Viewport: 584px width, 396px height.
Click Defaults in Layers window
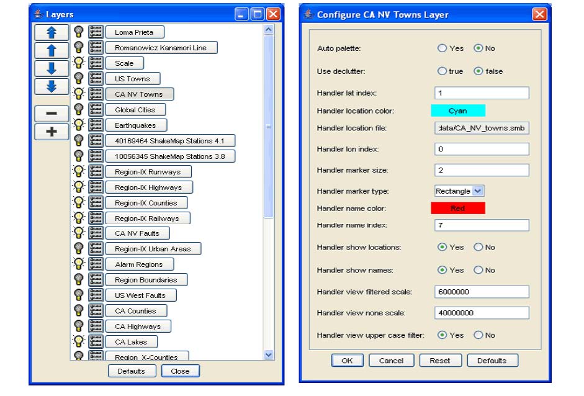pyautogui.click(x=132, y=371)
